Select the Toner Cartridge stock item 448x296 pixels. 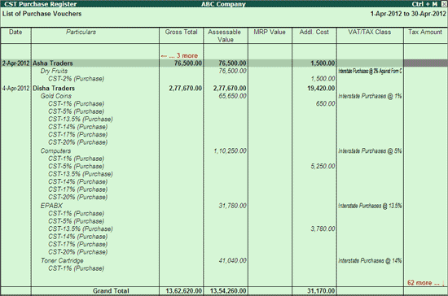(x=62, y=260)
